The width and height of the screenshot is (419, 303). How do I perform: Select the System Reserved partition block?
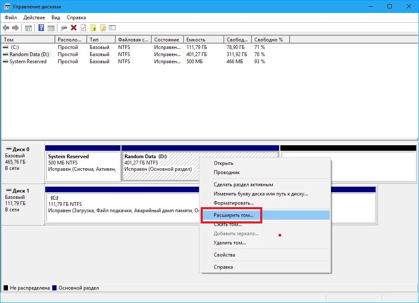(x=83, y=163)
